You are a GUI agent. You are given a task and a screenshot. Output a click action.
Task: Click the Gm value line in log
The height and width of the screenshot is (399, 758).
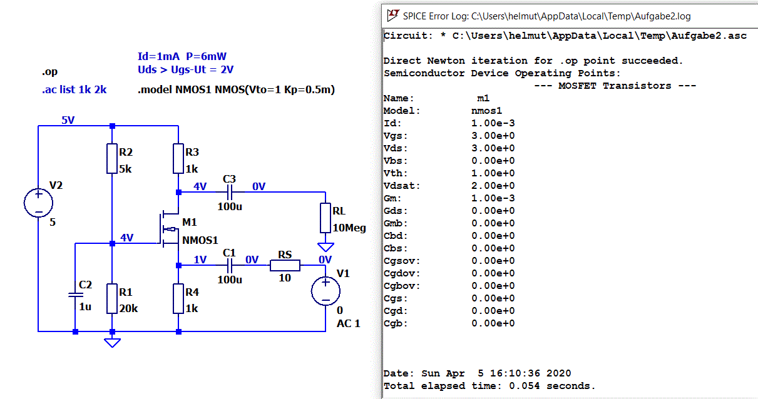click(x=449, y=198)
